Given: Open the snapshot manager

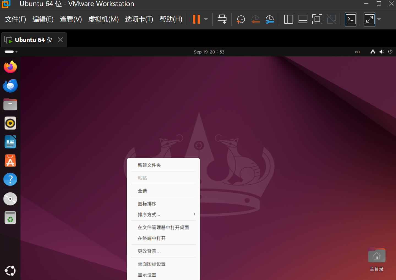Looking at the screenshot, I should pyautogui.click(x=270, y=19).
